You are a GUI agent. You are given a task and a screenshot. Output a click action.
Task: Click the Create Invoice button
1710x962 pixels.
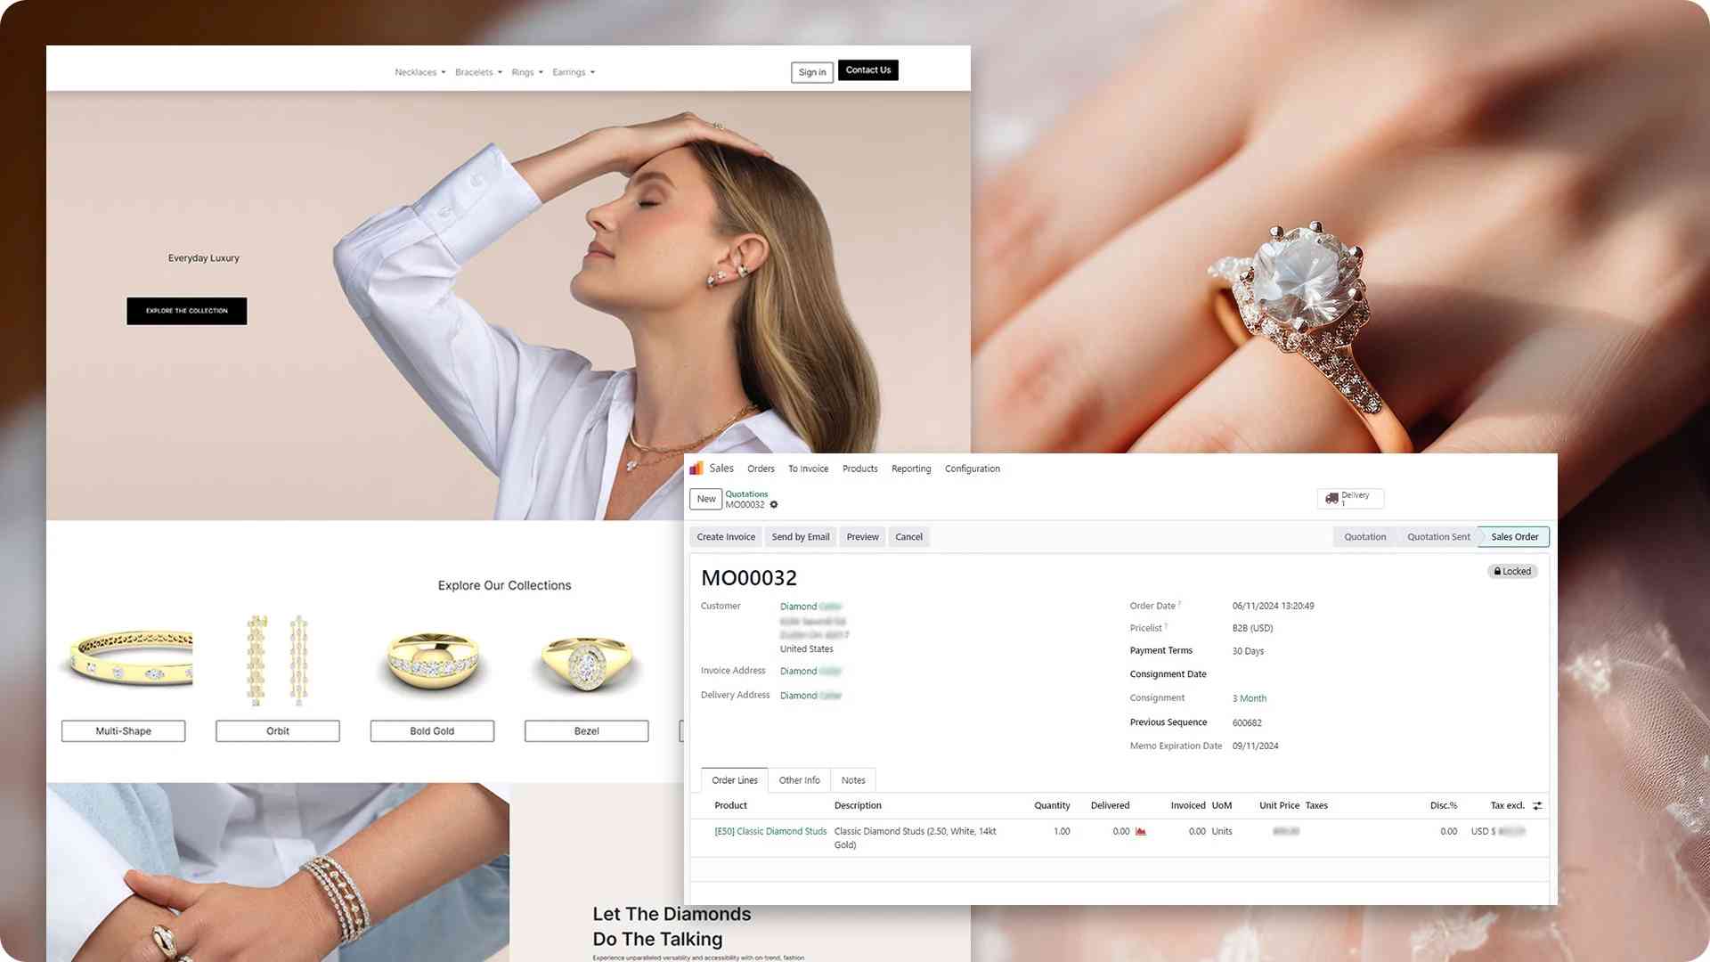tap(726, 535)
